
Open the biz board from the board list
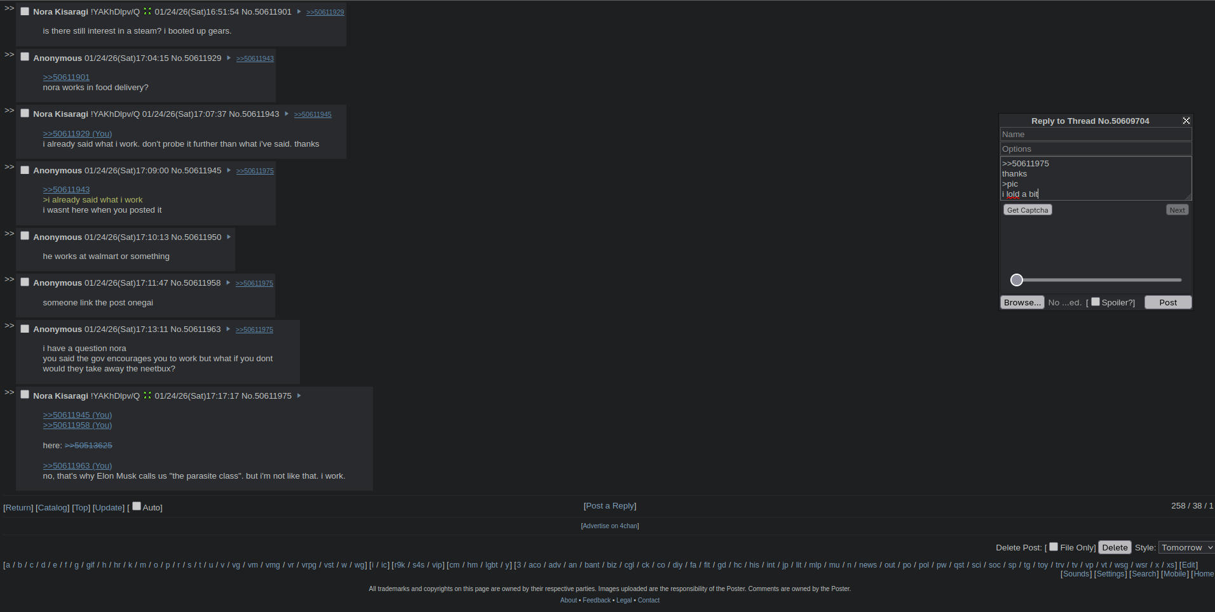click(611, 565)
